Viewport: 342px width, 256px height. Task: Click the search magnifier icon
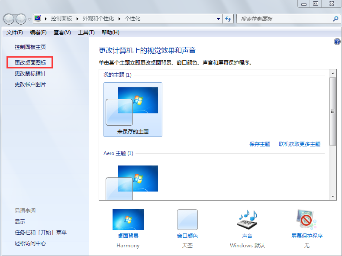(335, 19)
